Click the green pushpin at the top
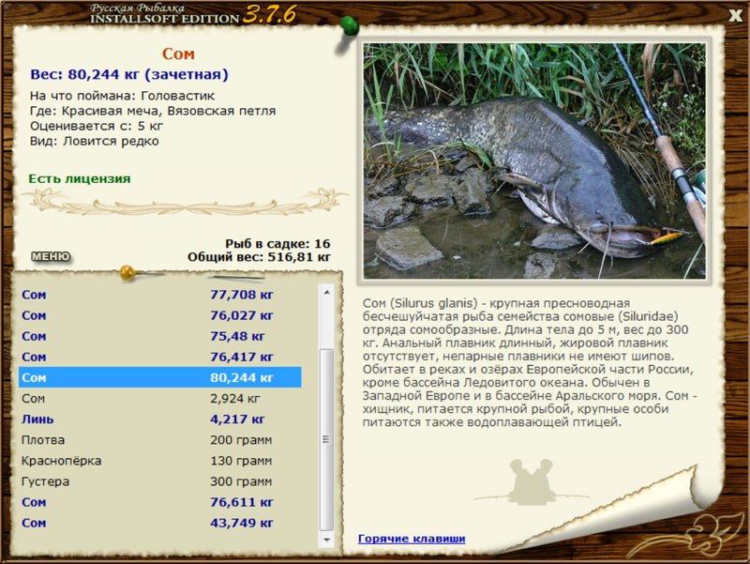Viewport: 750px width, 564px height. 349,25
